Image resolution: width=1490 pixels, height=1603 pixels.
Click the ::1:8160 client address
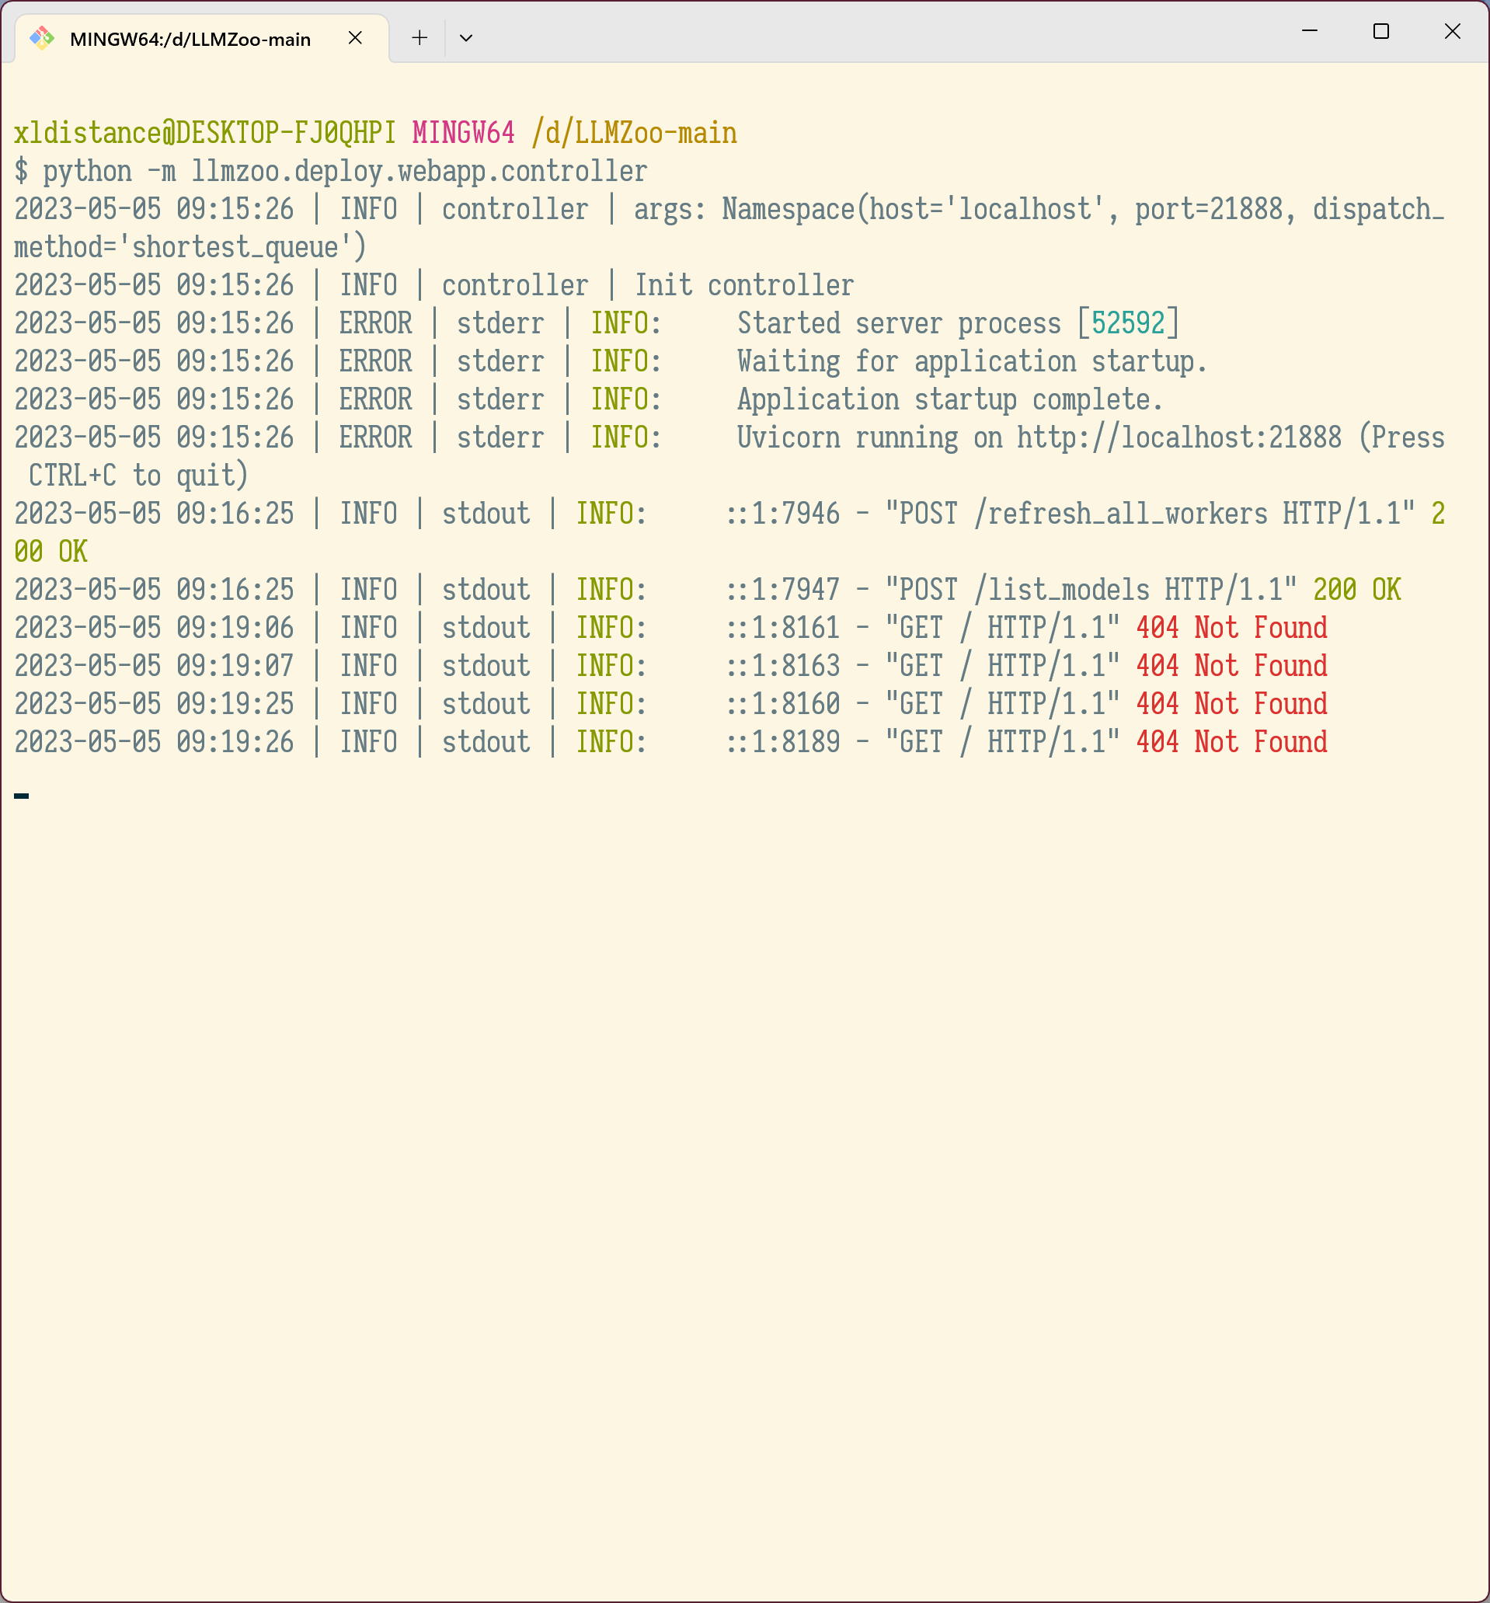(x=783, y=704)
